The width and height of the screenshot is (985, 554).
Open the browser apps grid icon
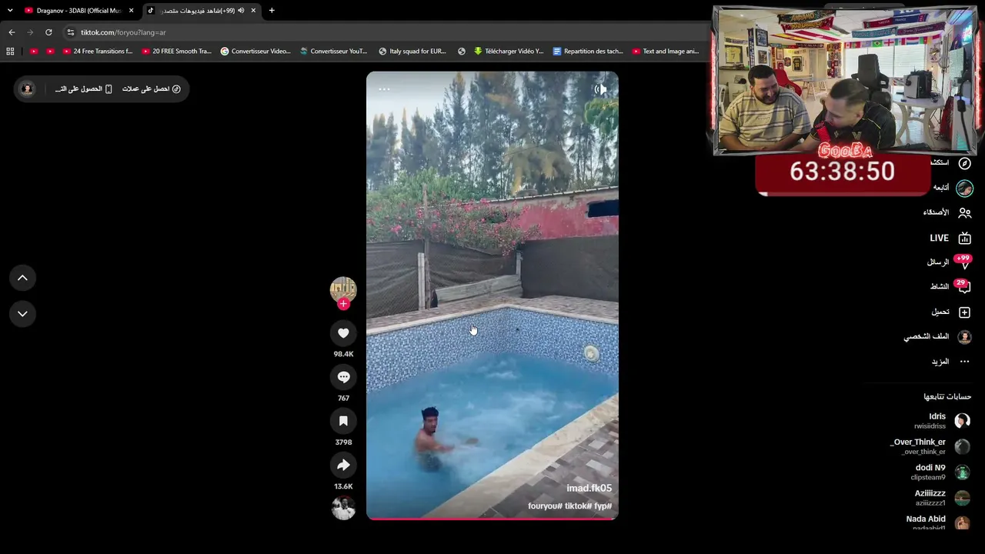[x=10, y=52]
